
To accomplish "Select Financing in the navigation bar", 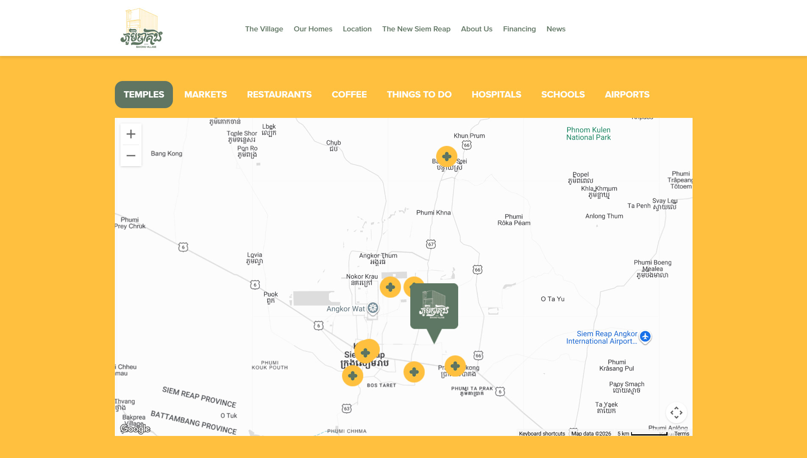I will pyautogui.click(x=519, y=29).
